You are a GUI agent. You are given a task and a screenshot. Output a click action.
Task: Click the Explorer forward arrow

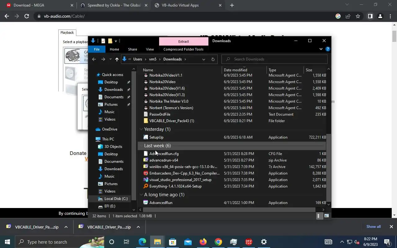coord(103,59)
